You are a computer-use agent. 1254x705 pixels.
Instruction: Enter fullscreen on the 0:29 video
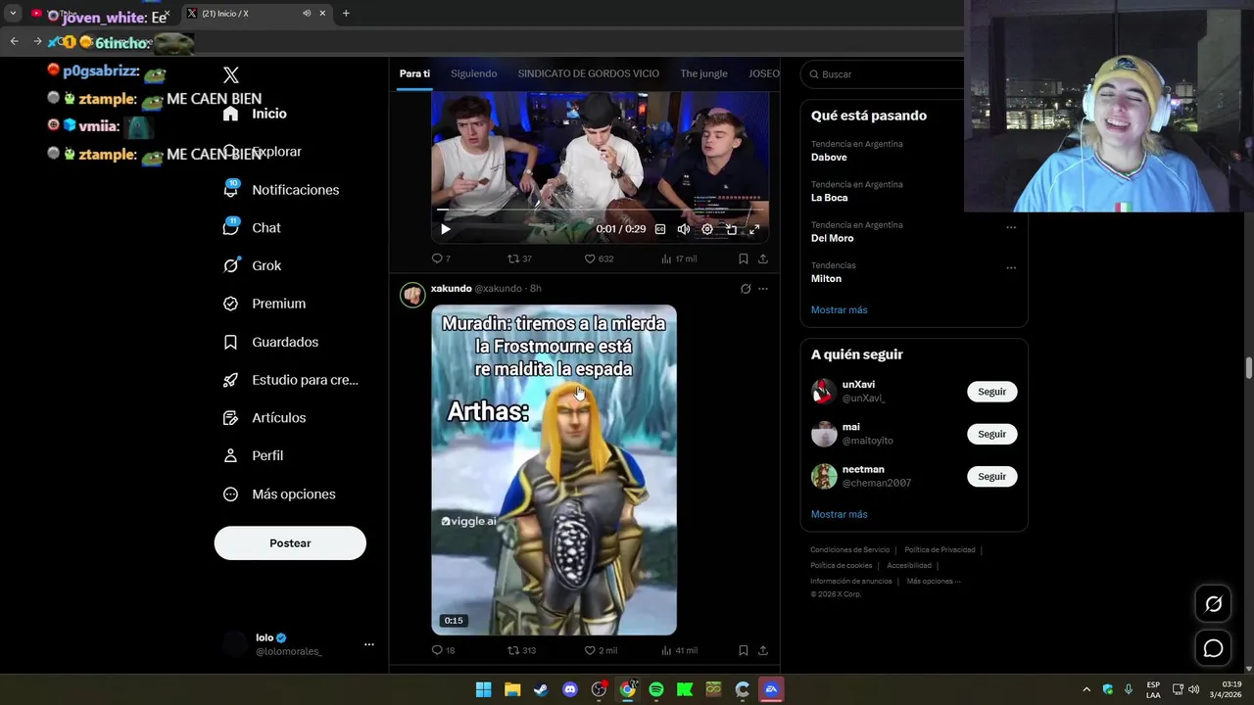(754, 229)
